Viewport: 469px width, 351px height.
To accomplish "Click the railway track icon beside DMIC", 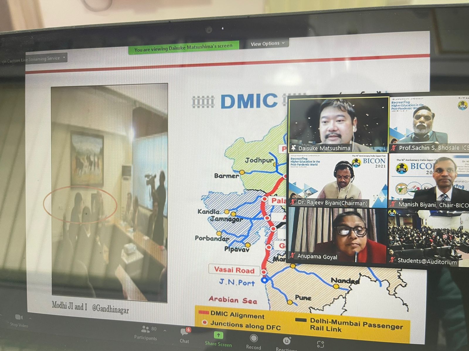I will [203, 102].
